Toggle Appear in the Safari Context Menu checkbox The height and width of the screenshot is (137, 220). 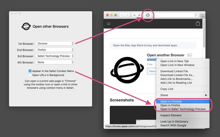pyautogui.click(x=30, y=71)
